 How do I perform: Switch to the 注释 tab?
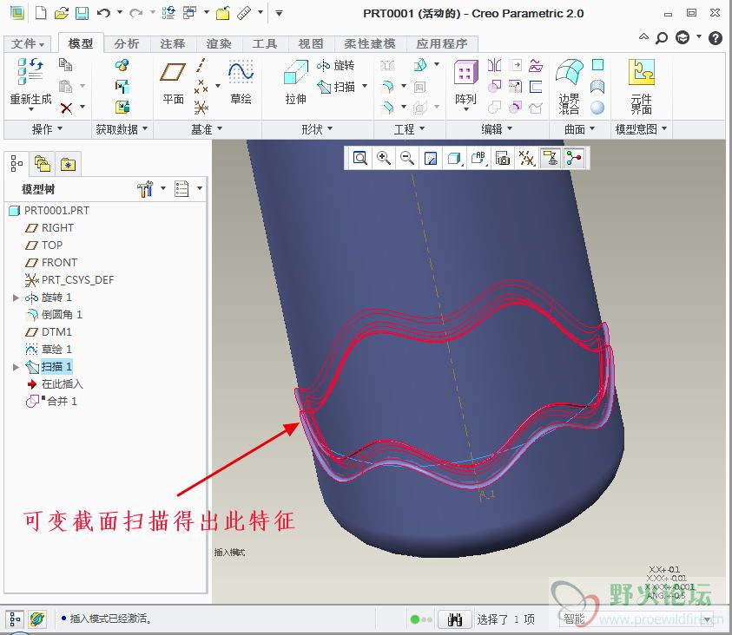tap(172, 44)
